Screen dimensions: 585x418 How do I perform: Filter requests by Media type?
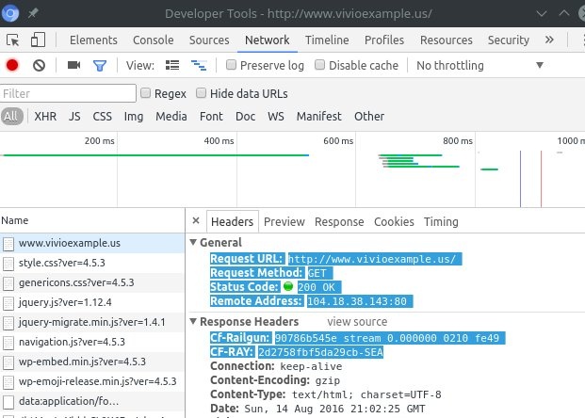click(171, 117)
